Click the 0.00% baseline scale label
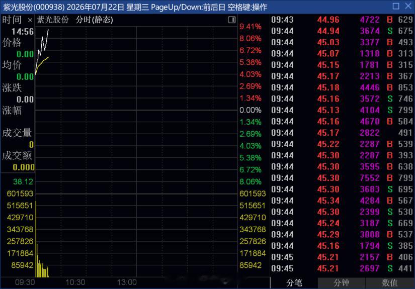415x289 pixels. click(x=251, y=110)
